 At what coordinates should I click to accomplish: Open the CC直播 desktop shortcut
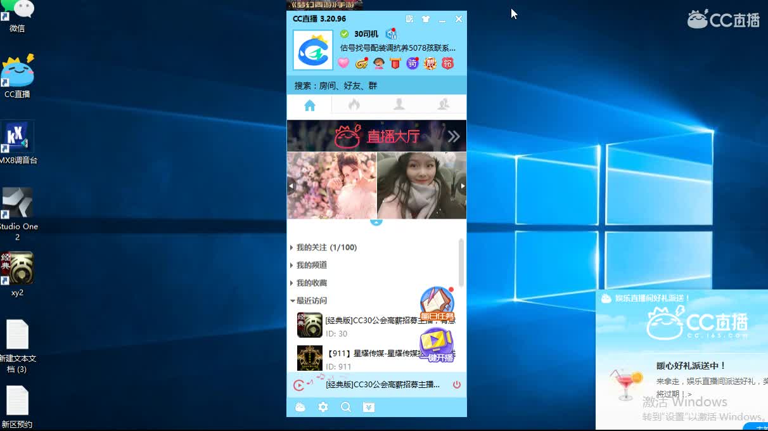[x=17, y=77]
